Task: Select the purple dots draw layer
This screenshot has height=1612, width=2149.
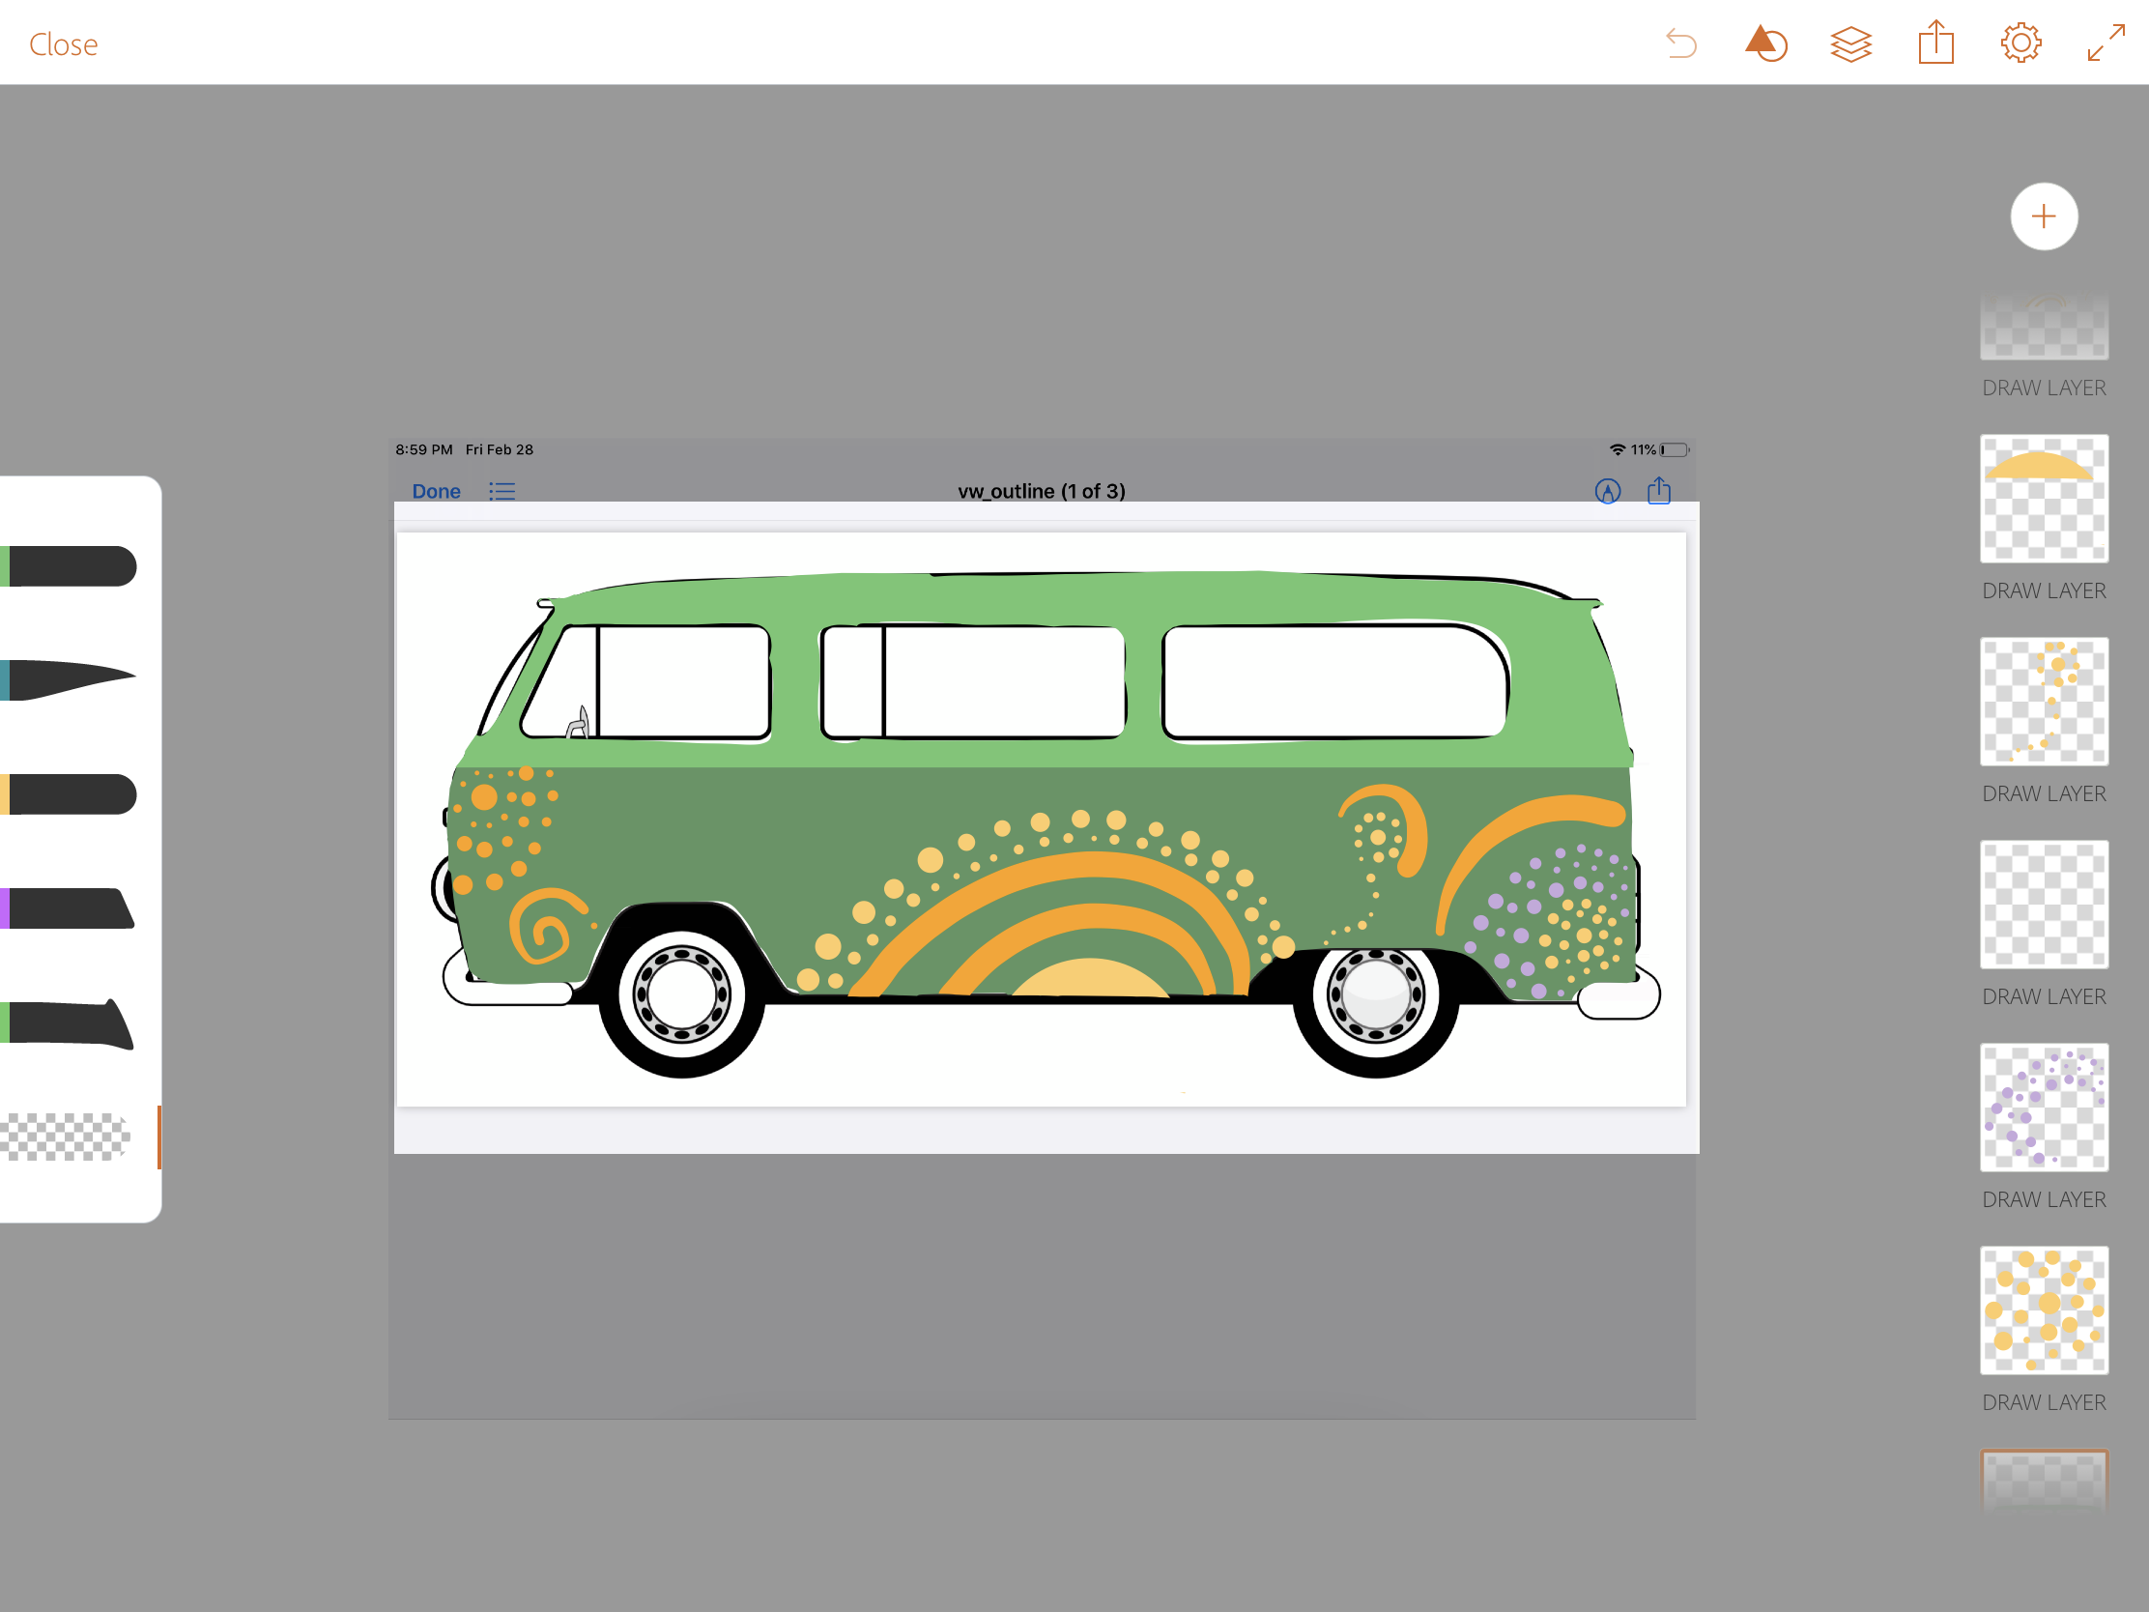Action: tap(2044, 1107)
